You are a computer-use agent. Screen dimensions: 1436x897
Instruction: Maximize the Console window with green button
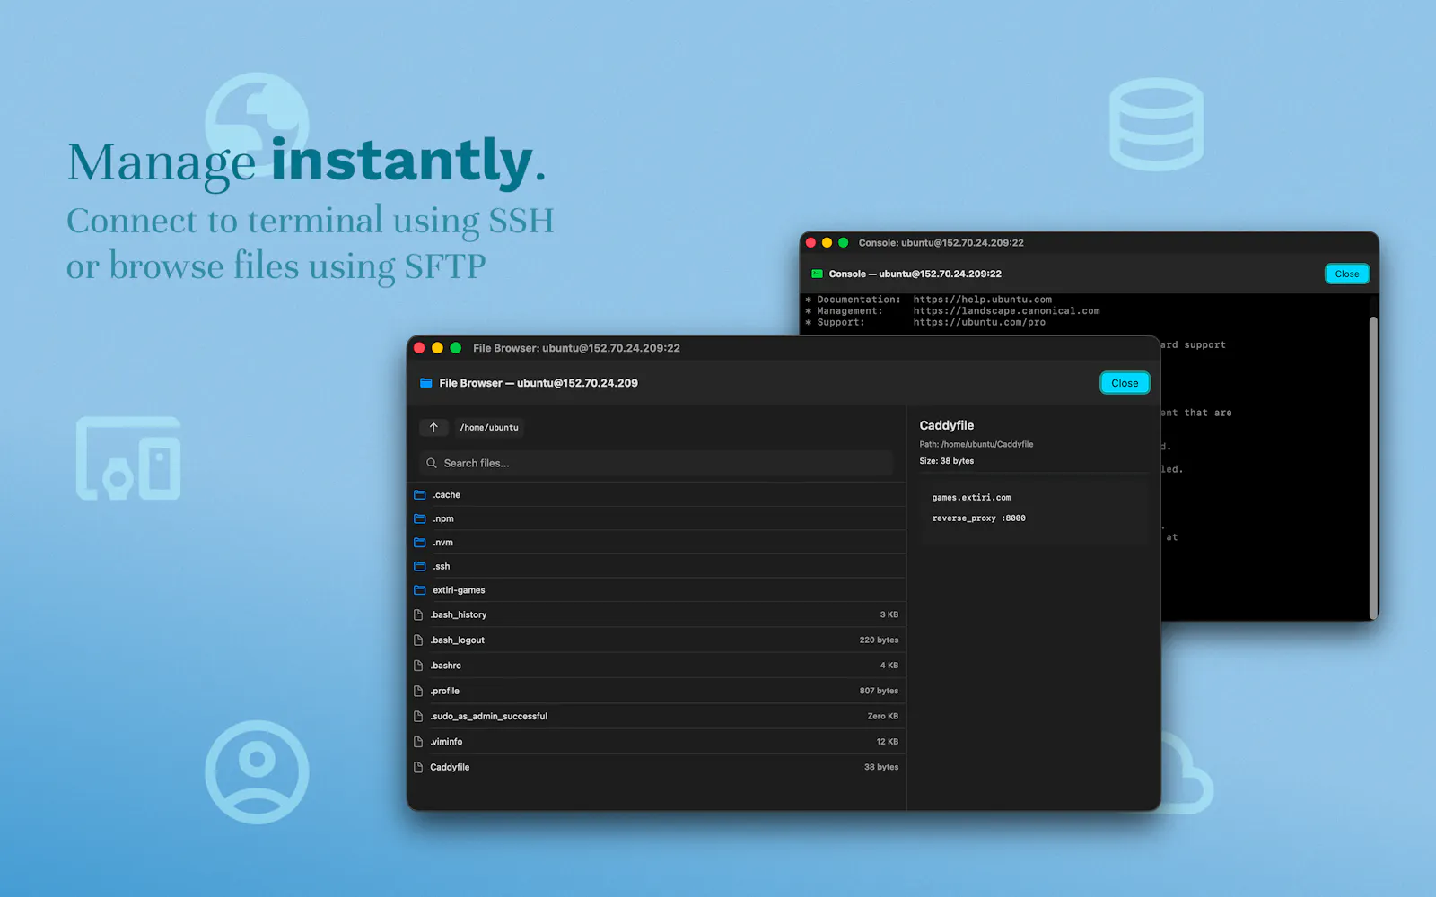(843, 243)
